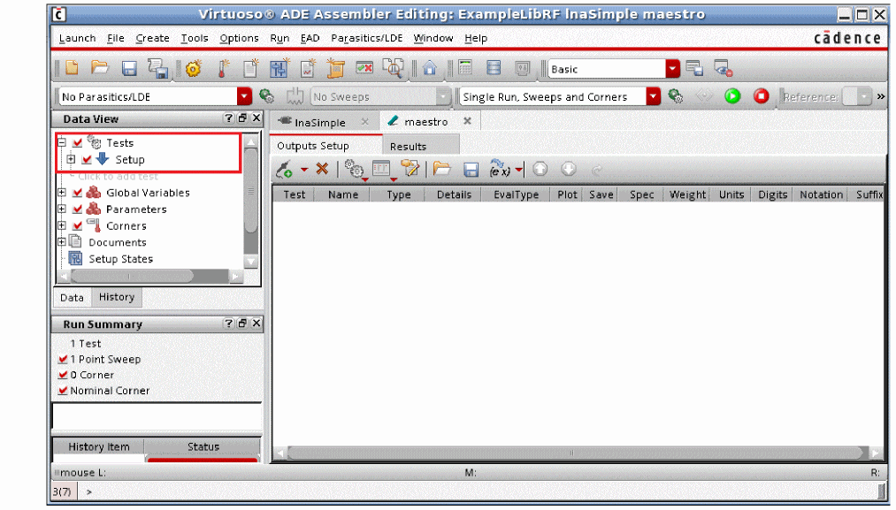Expand the Setup tree node

71,159
